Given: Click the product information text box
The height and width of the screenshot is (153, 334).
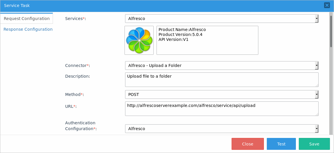Looking at the screenshot, I should click(207, 40).
